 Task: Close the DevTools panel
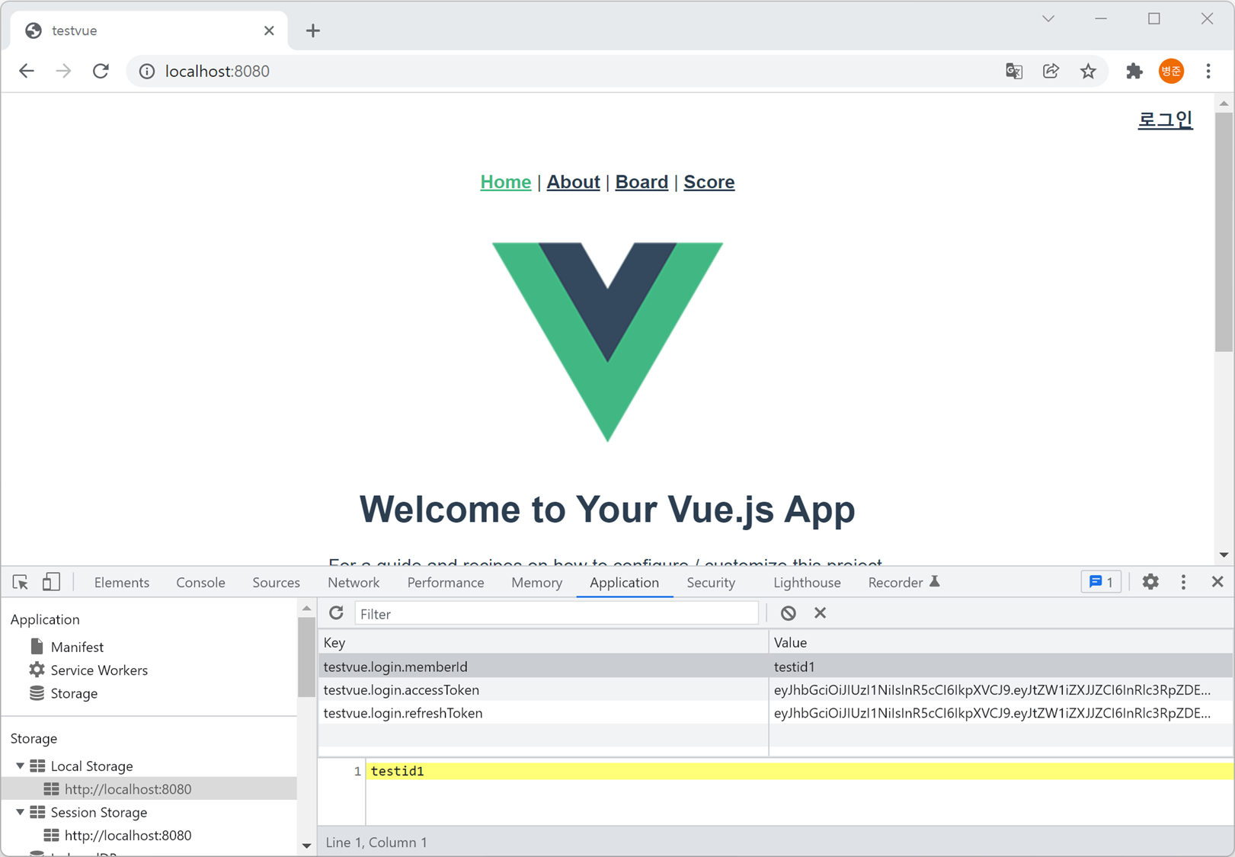[x=1217, y=582]
